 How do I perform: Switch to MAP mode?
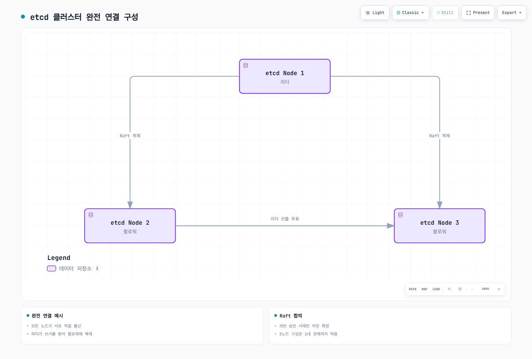[424, 289]
